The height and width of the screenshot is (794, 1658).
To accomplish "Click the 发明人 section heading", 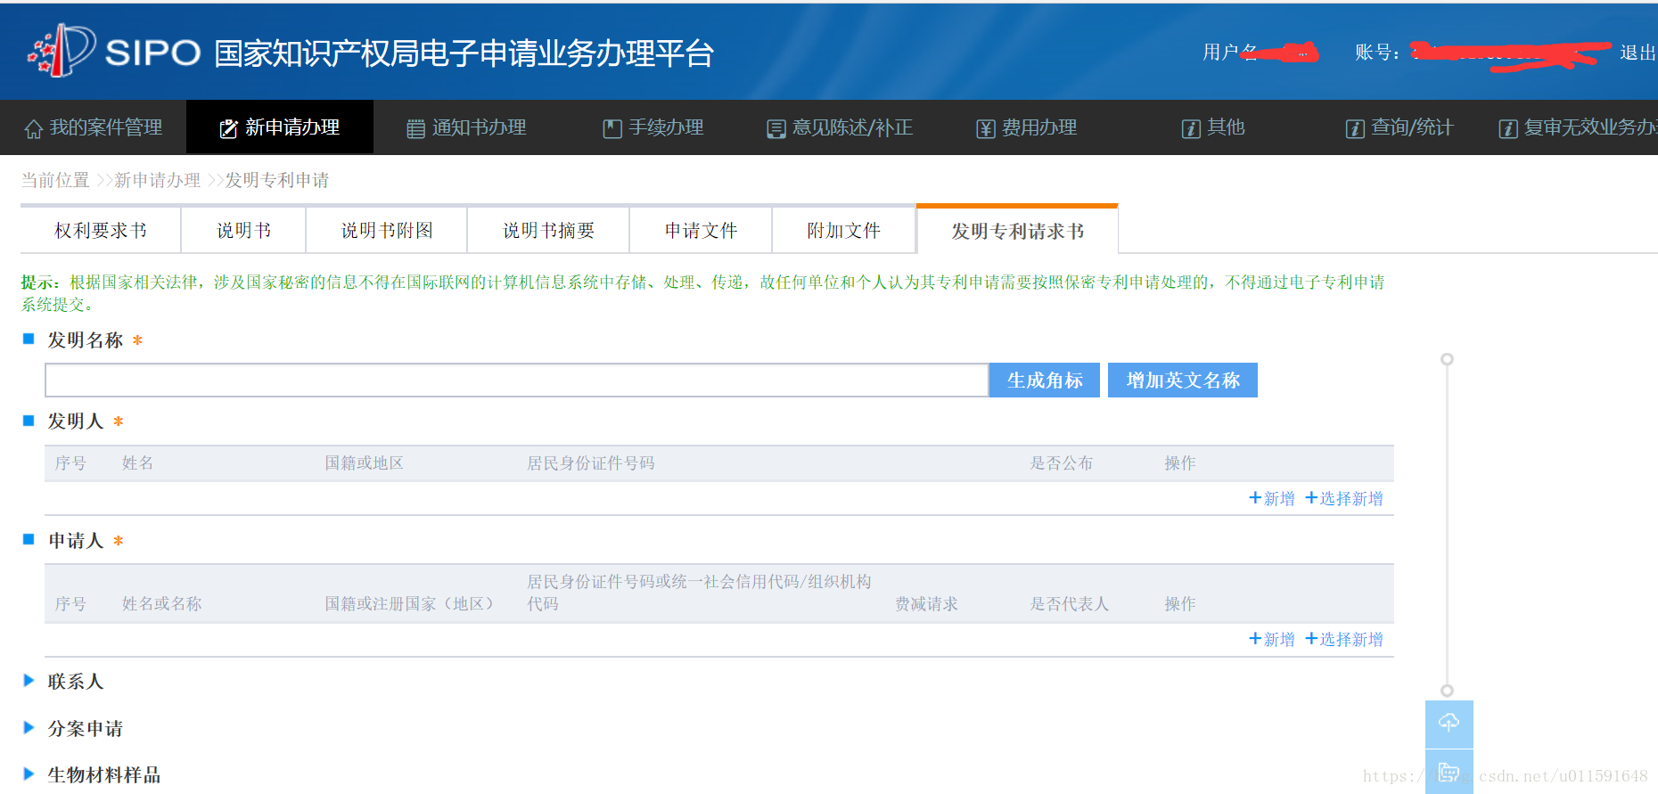I will click(76, 422).
